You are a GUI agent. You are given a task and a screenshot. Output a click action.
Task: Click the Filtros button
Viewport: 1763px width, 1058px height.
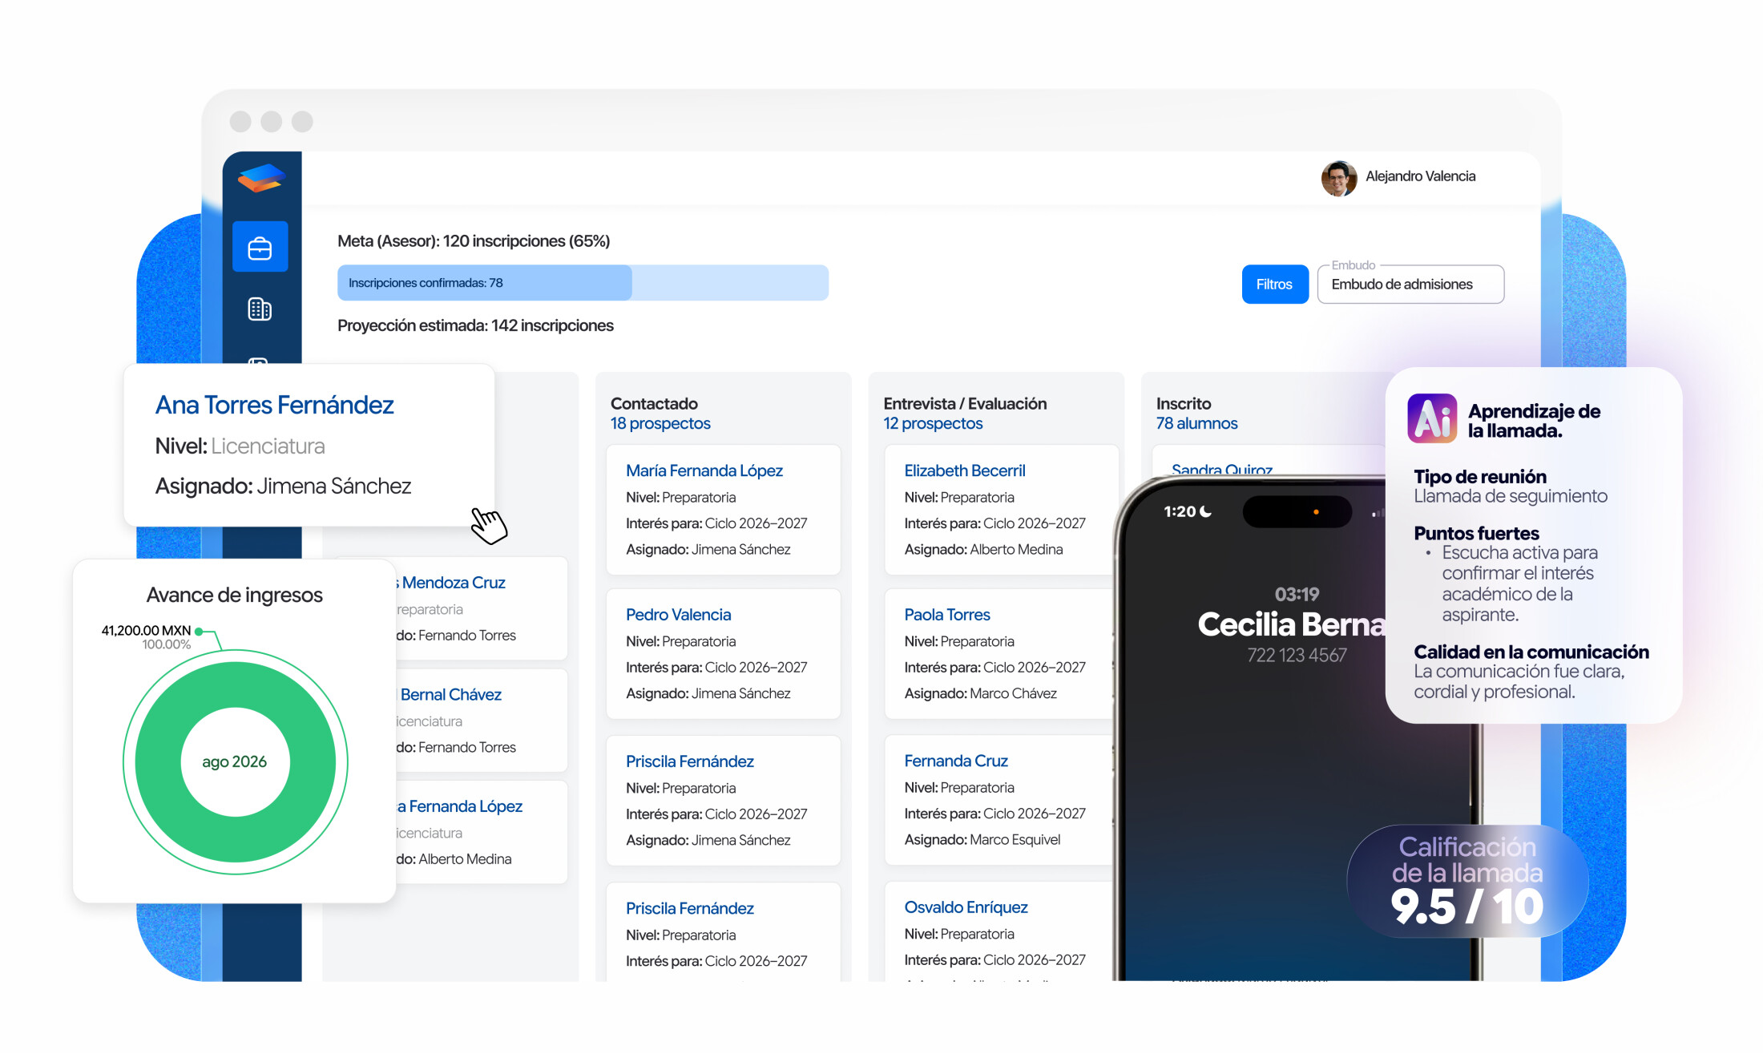[x=1274, y=285]
